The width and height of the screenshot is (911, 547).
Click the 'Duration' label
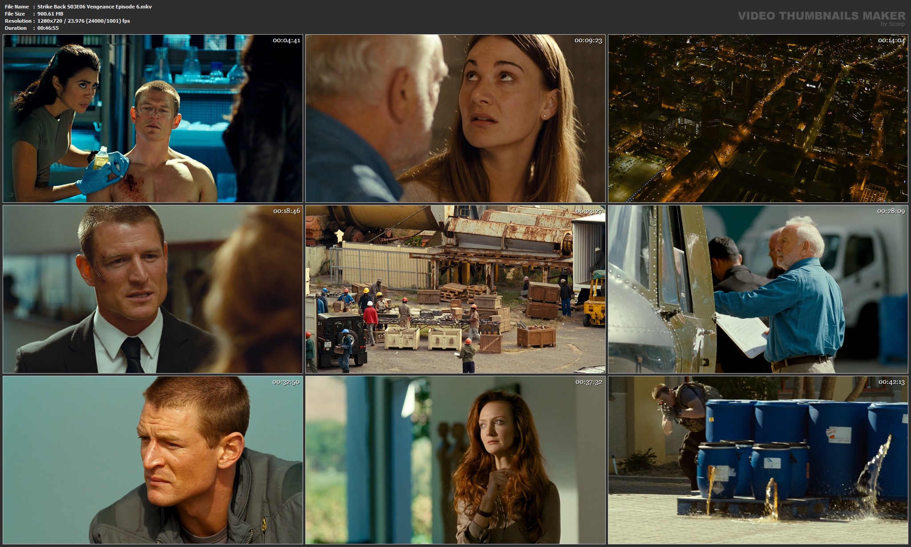pos(16,28)
